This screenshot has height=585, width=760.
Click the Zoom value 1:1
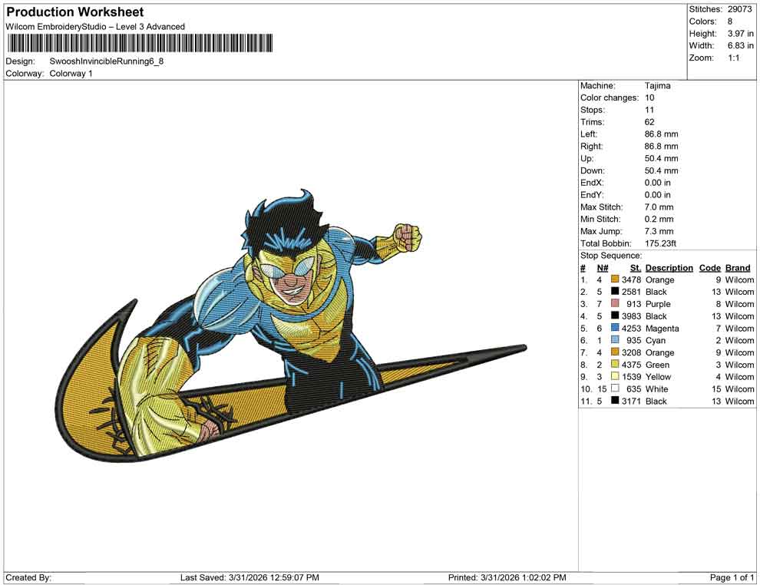[x=733, y=58]
